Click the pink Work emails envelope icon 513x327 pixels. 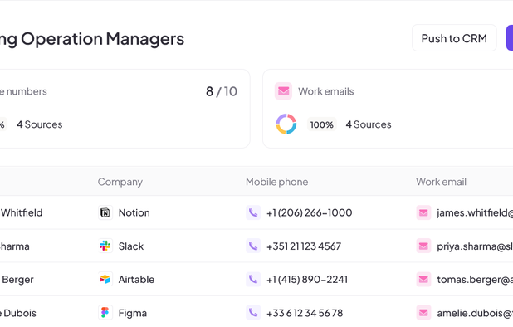pos(283,91)
